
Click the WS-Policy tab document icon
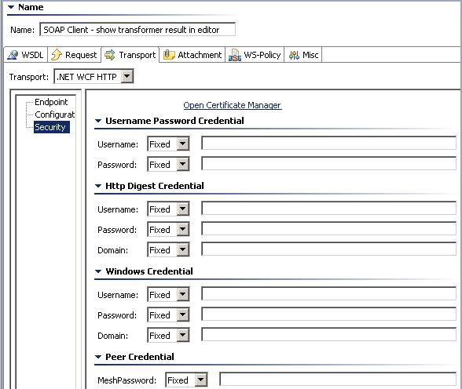234,55
